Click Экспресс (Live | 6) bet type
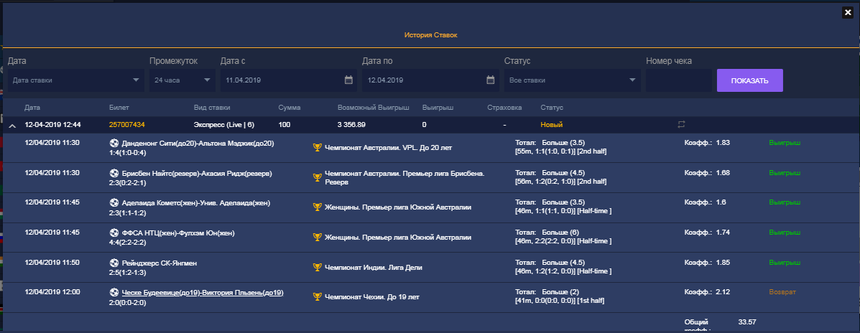Screen dimensions: 860x333 [x=224, y=125]
